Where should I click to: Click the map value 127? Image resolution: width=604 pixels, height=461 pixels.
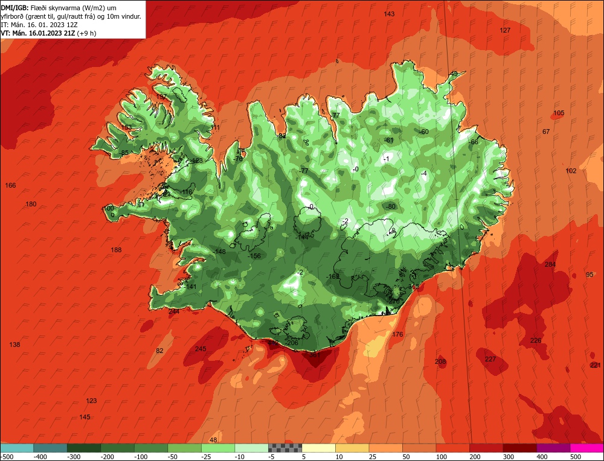tap(505, 30)
